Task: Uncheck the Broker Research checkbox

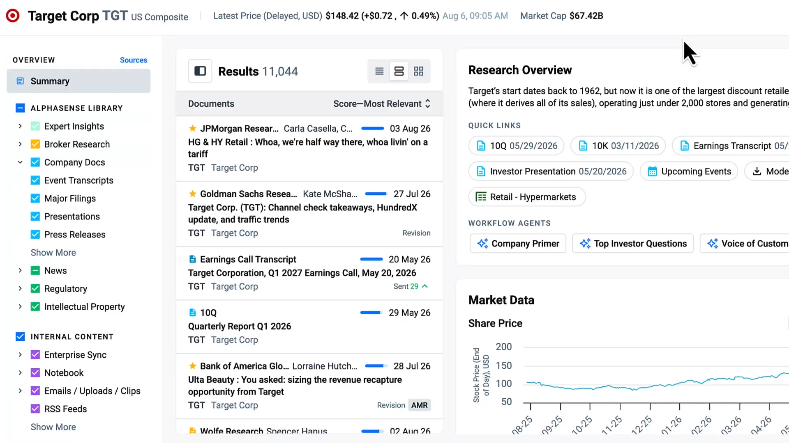Action: coord(35,144)
